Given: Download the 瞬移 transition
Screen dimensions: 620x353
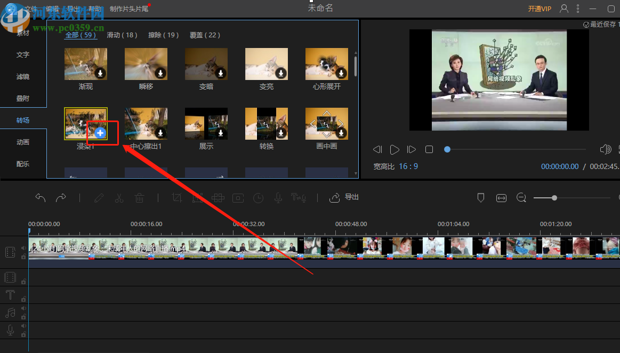Looking at the screenshot, I should coord(160,73).
